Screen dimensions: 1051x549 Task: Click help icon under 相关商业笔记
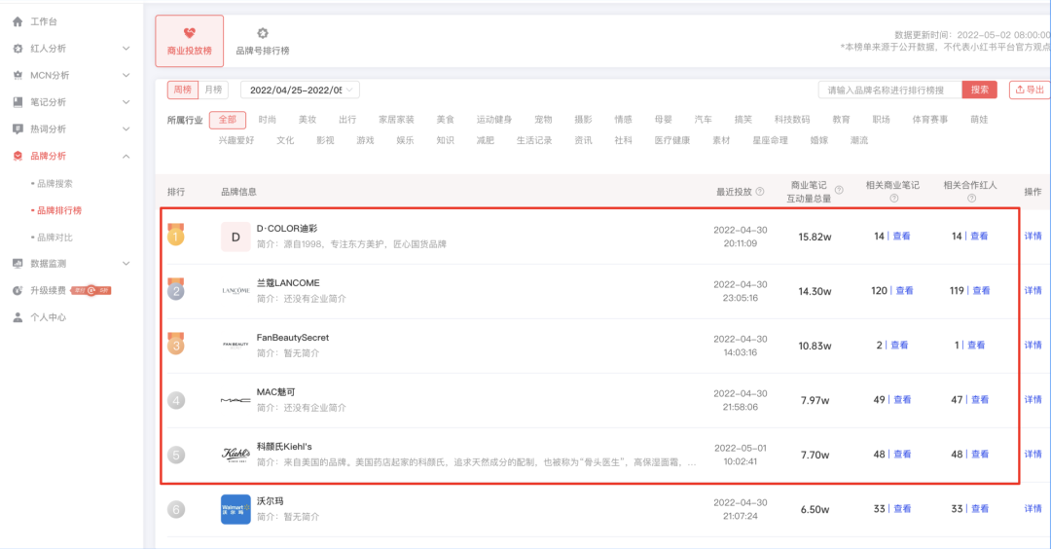893,199
